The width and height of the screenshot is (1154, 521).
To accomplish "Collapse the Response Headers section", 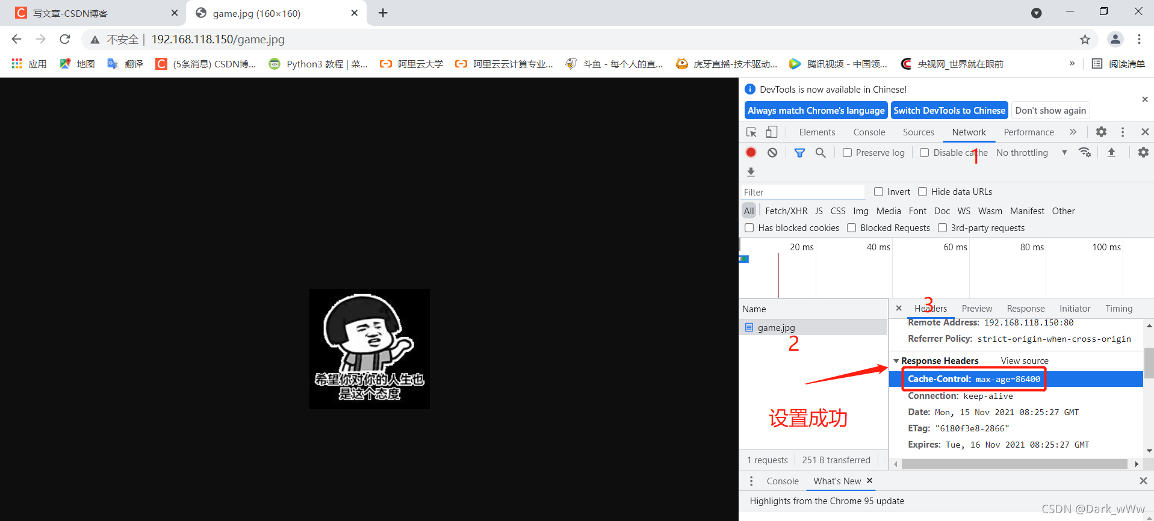I will tap(896, 361).
